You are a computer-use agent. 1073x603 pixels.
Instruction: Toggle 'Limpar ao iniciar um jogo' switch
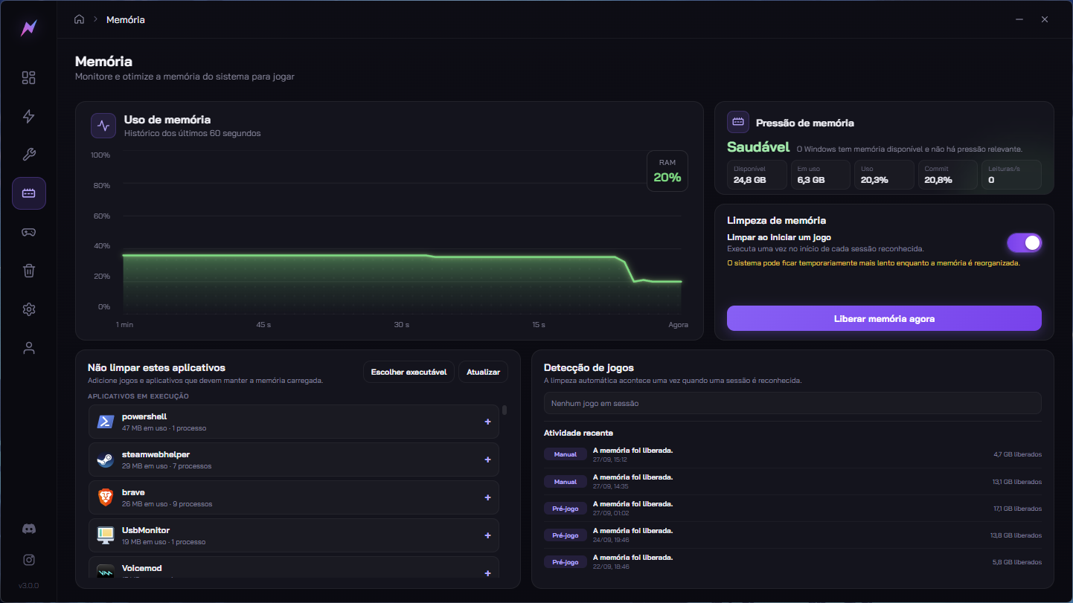[1025, 242]
